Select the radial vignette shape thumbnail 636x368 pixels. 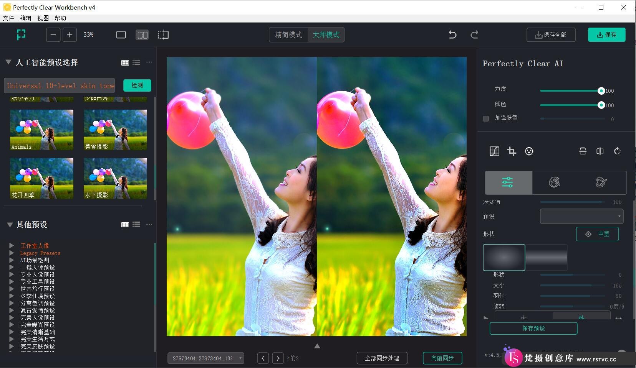pos(504,258)
